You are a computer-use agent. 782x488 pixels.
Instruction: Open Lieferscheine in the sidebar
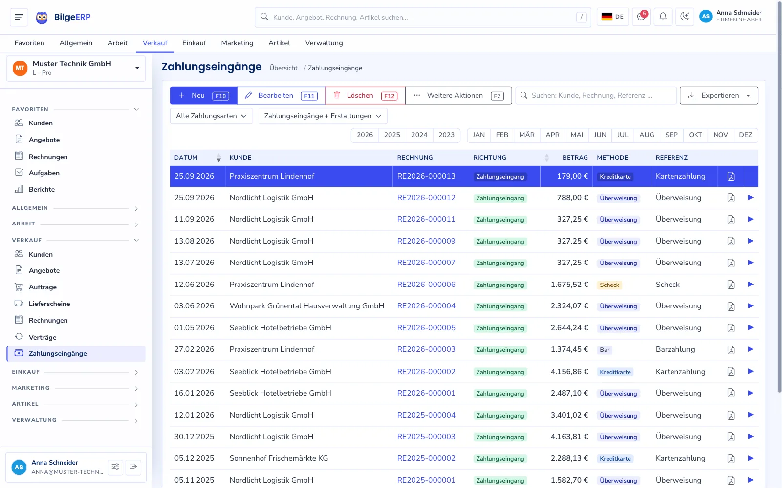click(x=49, y=304)
